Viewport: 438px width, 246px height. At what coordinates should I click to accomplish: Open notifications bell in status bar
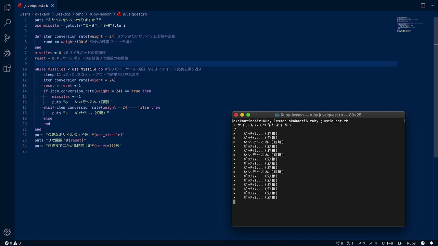(431, 243)
